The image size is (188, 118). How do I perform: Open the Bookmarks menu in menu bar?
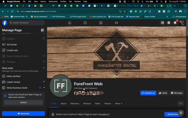(53, 2)
